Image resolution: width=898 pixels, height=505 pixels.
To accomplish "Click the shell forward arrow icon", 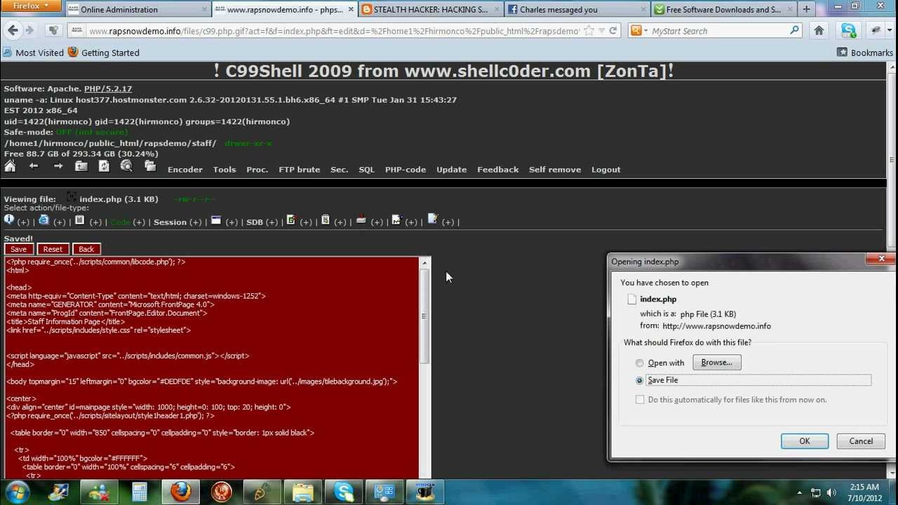I will (58, 166).
